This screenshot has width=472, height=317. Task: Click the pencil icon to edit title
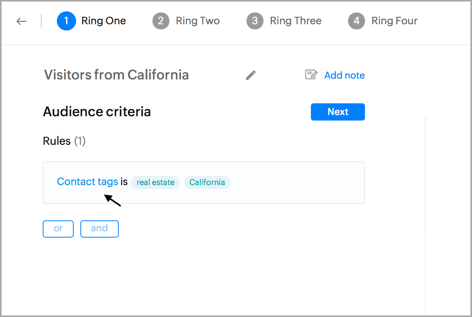[x=251, y=75]
